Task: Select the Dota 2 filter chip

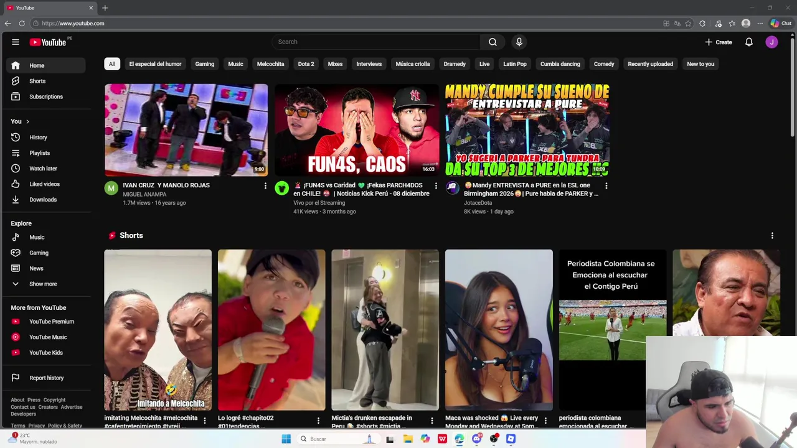Action: [x=306, y=63]
